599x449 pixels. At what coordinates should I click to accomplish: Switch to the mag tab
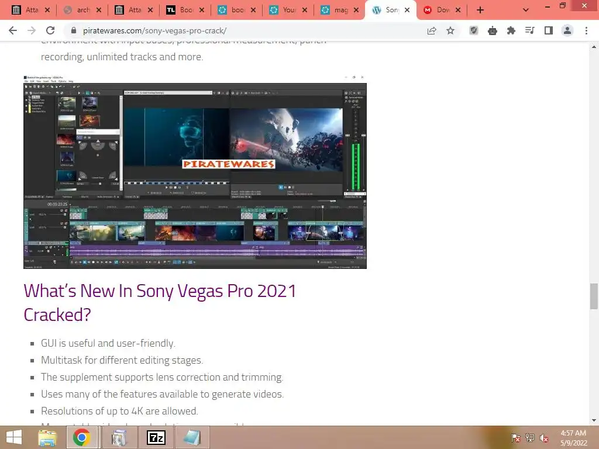point(335,10)
